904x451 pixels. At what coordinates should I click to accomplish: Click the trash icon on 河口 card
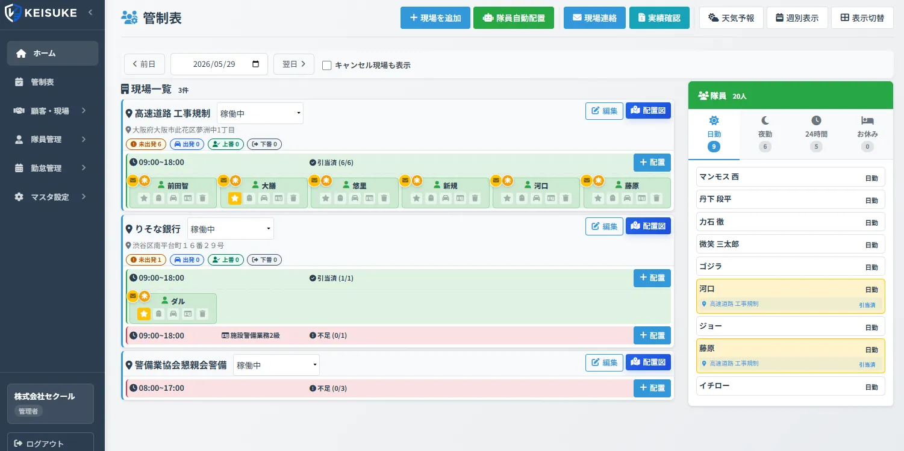pyautogui.click(x=566, y=198)
